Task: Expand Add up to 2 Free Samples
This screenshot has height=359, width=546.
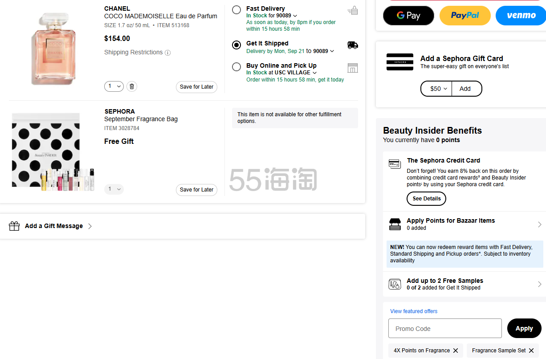Action: 464,284
